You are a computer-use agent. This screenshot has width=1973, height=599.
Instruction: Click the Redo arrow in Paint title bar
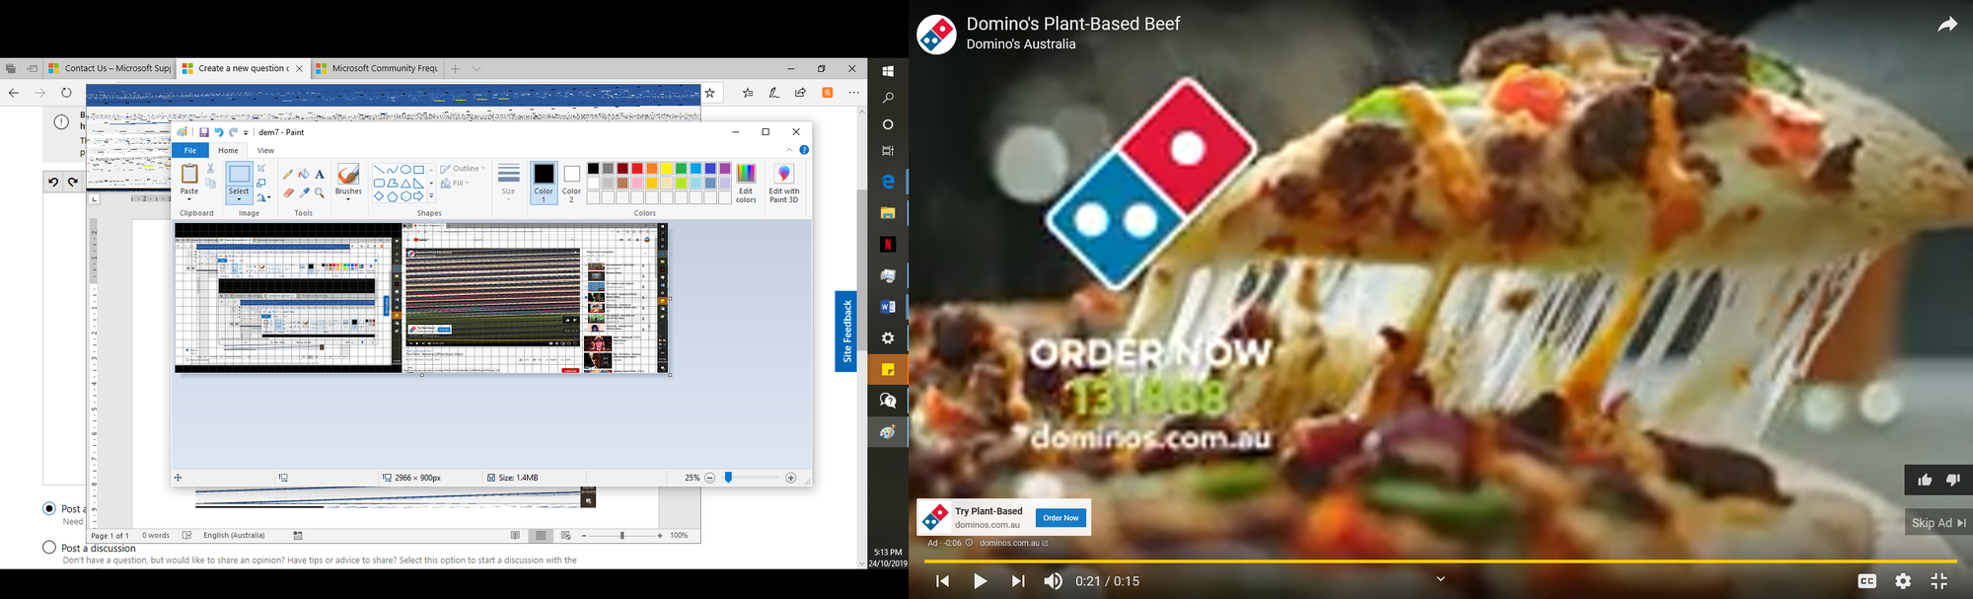pos(233,132)
